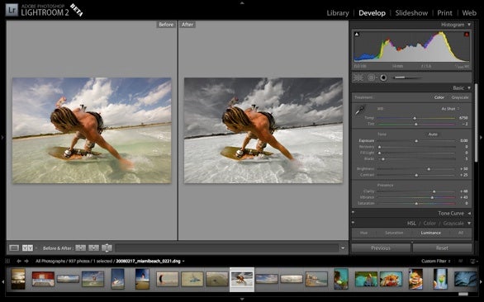The width and height of the screenshot is (484, 302).
Task: Click the grid view icon beside filmstrip arrows
Action: tap(7, 262)
